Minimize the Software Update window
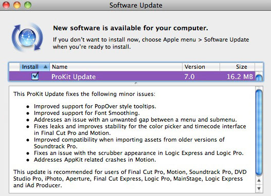The height and width of the screenshot is (196, 271). click(17, 5)
